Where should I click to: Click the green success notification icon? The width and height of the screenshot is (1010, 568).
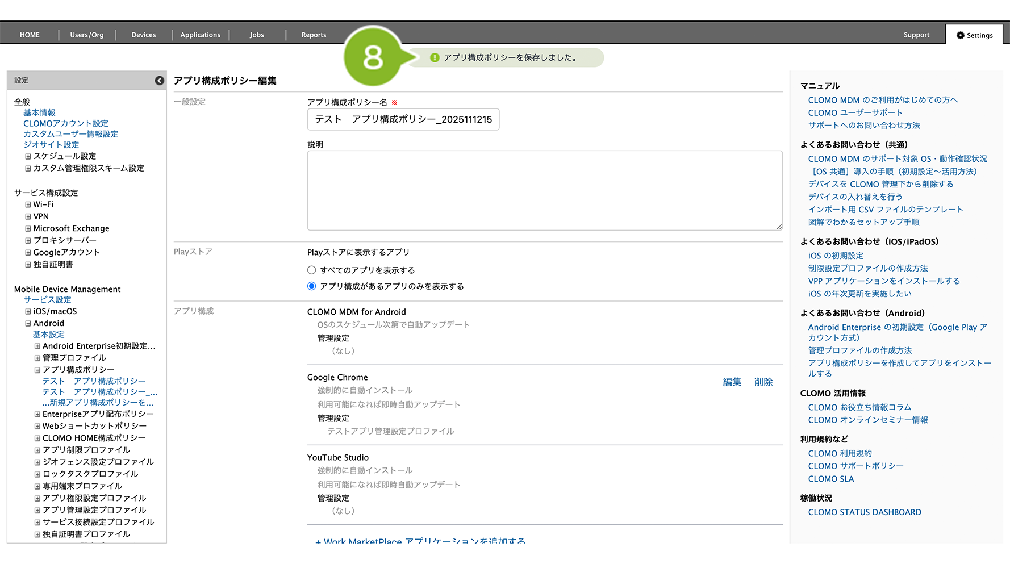coord(435,57)
